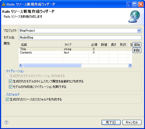
Task: Click the disabled create model migration checkbox
Action: coord(7,76)
